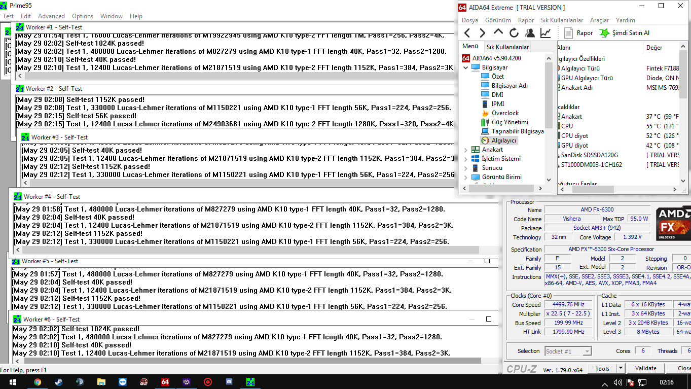Open Prime95 Help menu
691x389 pixels.
click(136, 16)
